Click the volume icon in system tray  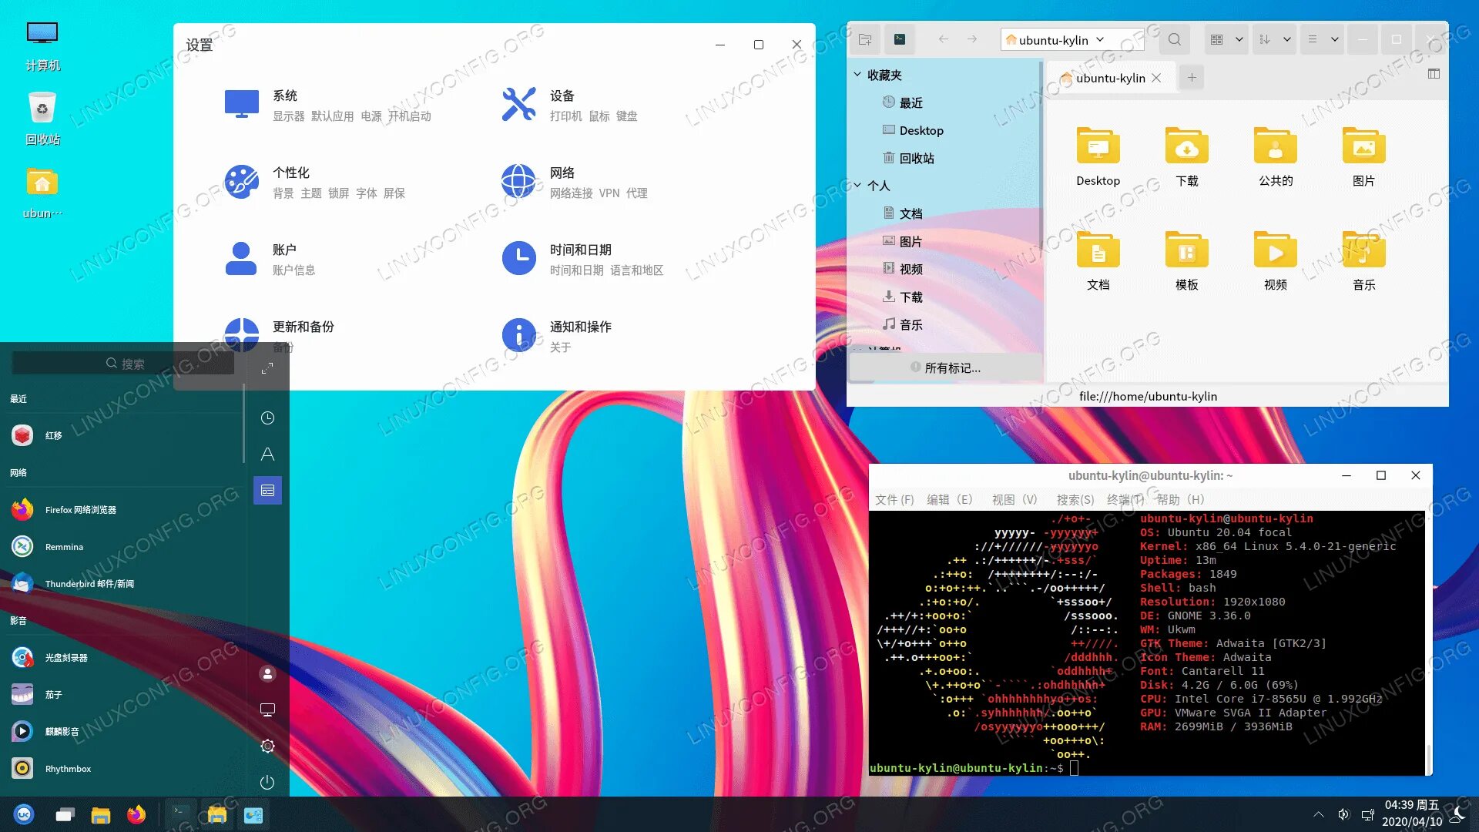[x=1343, y=814]
